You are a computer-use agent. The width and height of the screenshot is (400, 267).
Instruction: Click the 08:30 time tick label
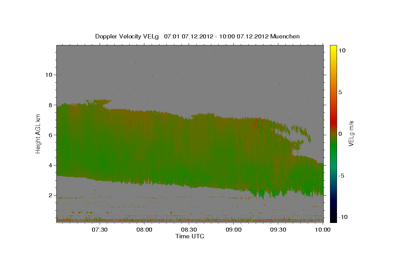click(x=189, y=230)
